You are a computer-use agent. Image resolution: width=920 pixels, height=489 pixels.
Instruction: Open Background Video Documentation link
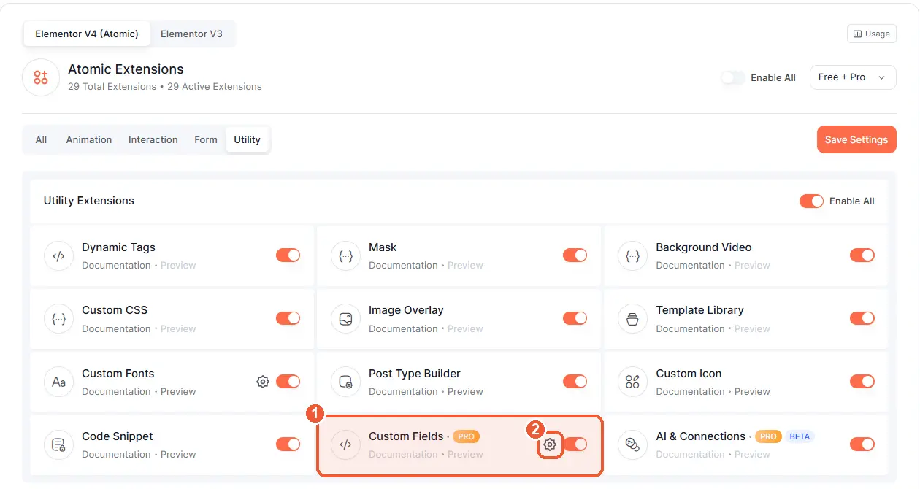[x=690, y=265]
